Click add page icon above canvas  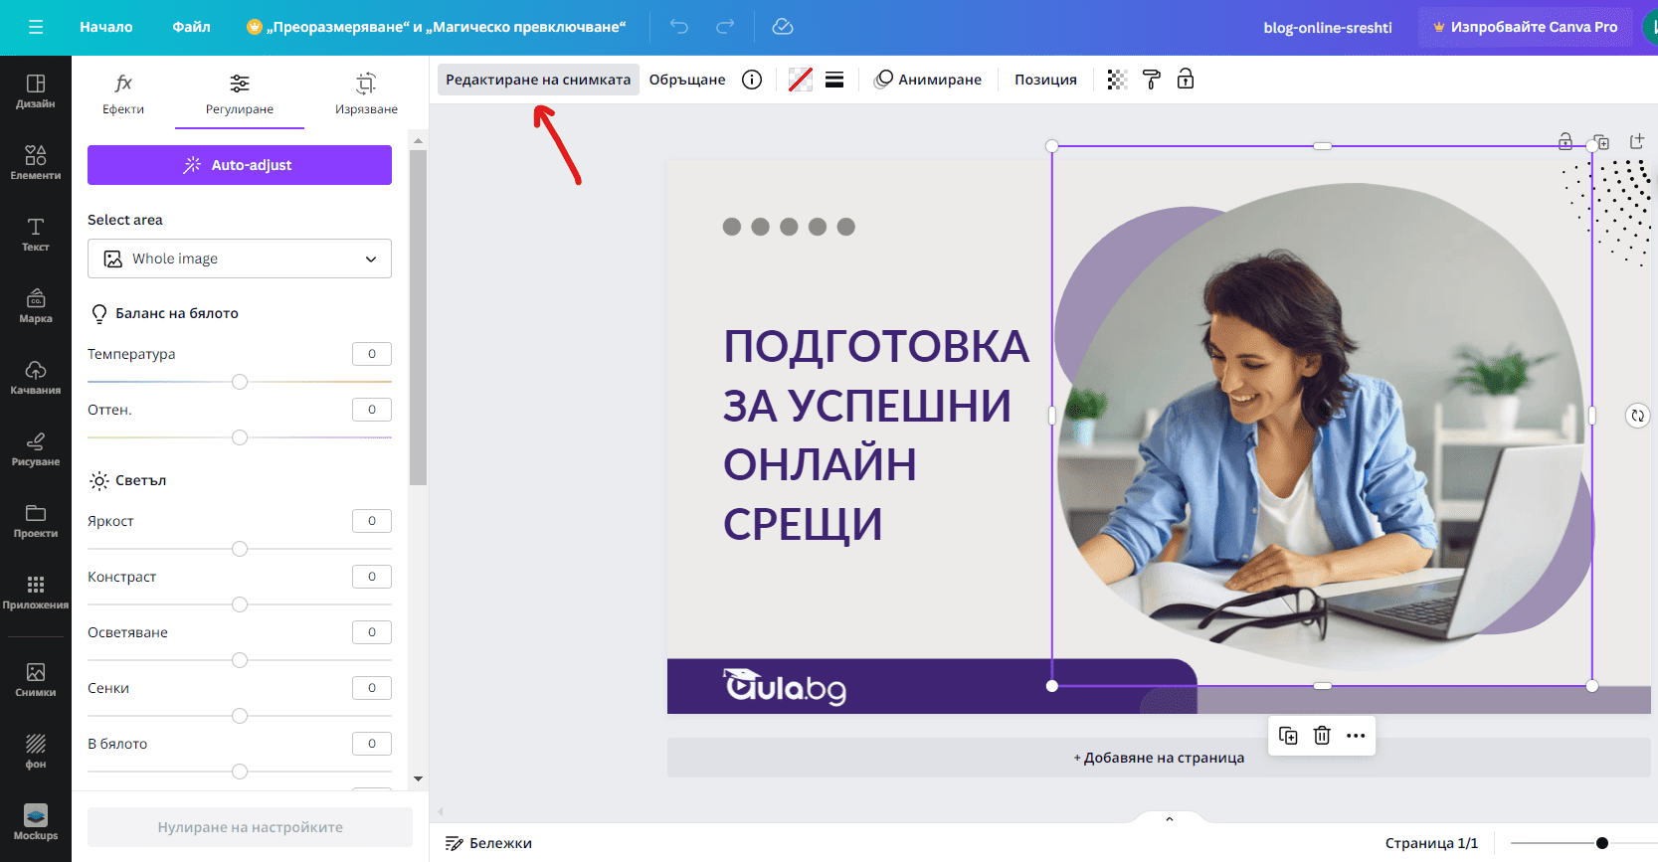point(1637,142)
